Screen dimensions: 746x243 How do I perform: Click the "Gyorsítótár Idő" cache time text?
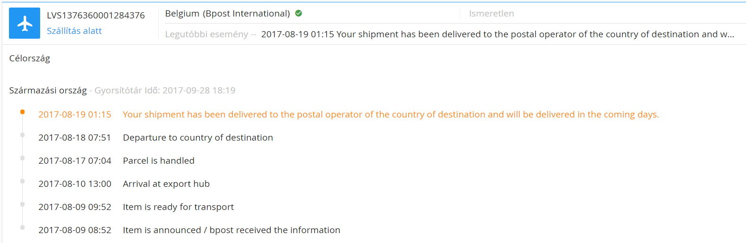tap(164, 90)
